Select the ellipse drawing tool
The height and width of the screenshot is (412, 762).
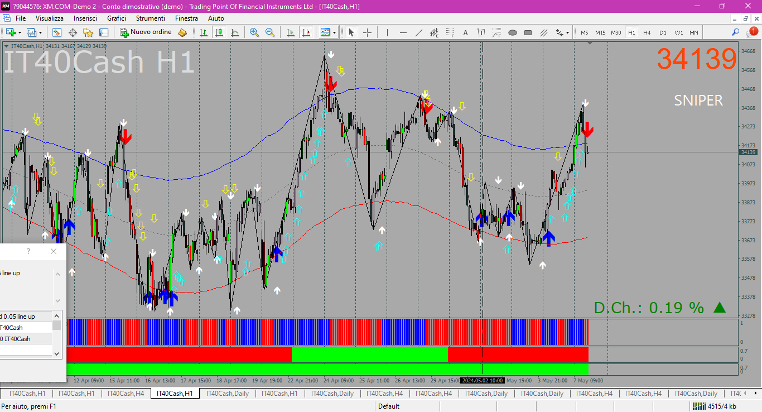tap(512, 32)
